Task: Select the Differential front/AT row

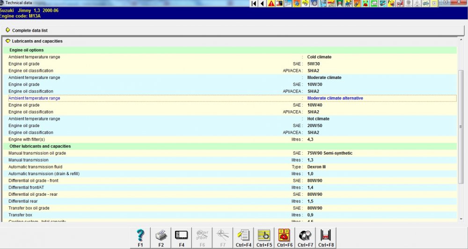Action: 230,187
